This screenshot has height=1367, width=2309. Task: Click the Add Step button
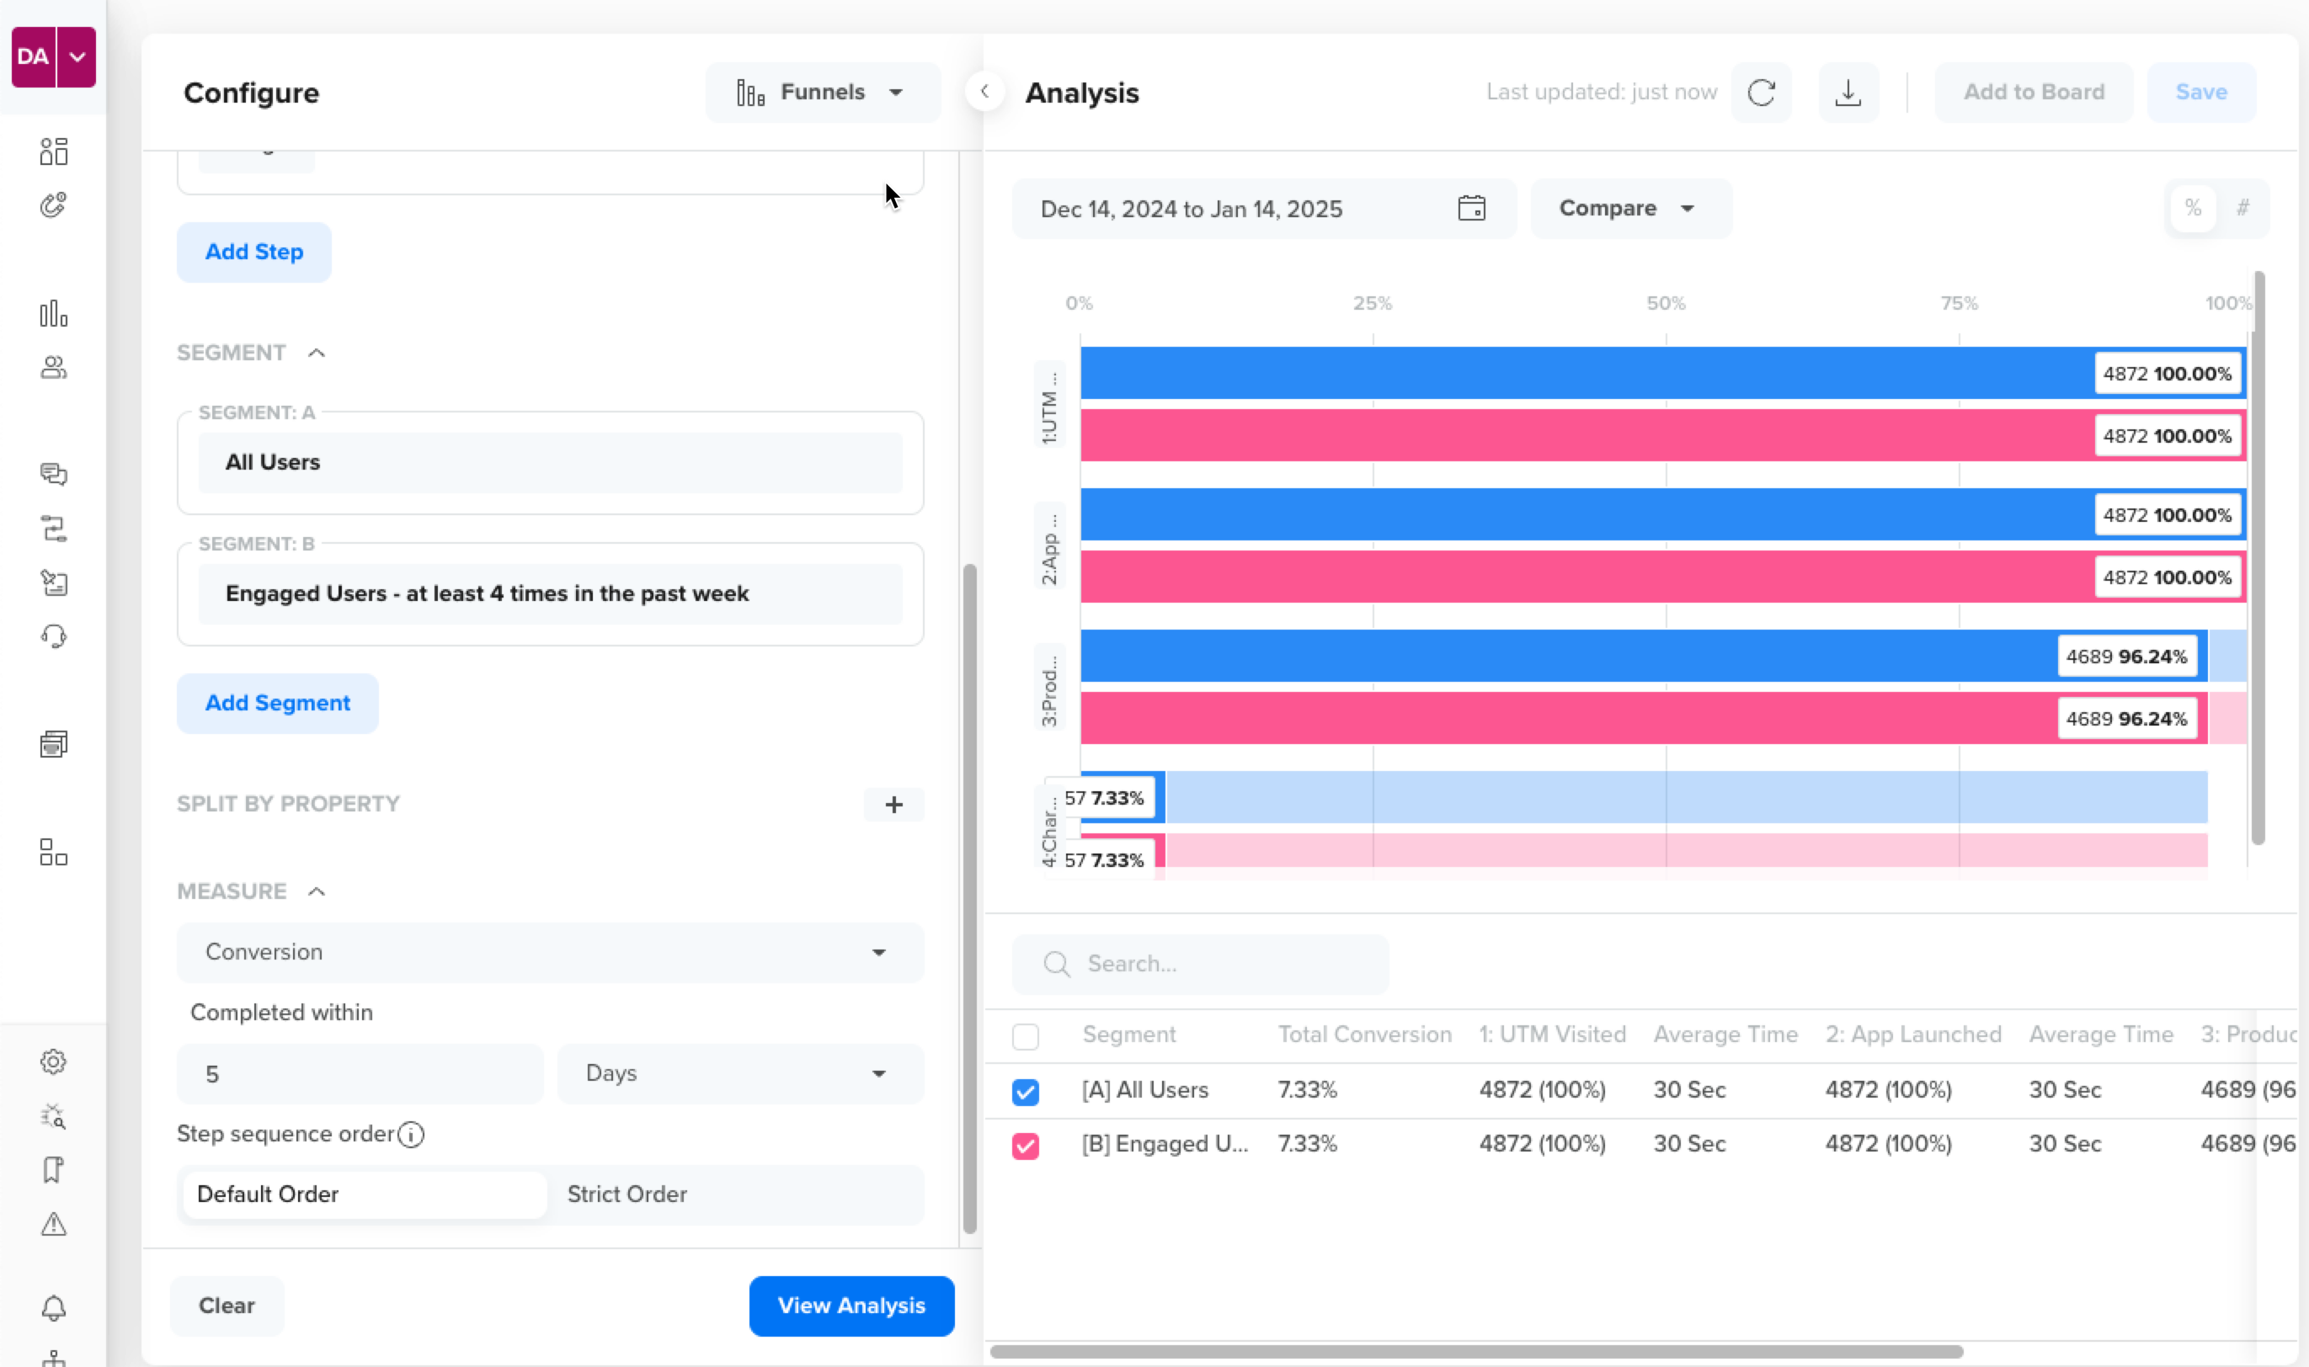pyautogui.click(x=253, y=252)
